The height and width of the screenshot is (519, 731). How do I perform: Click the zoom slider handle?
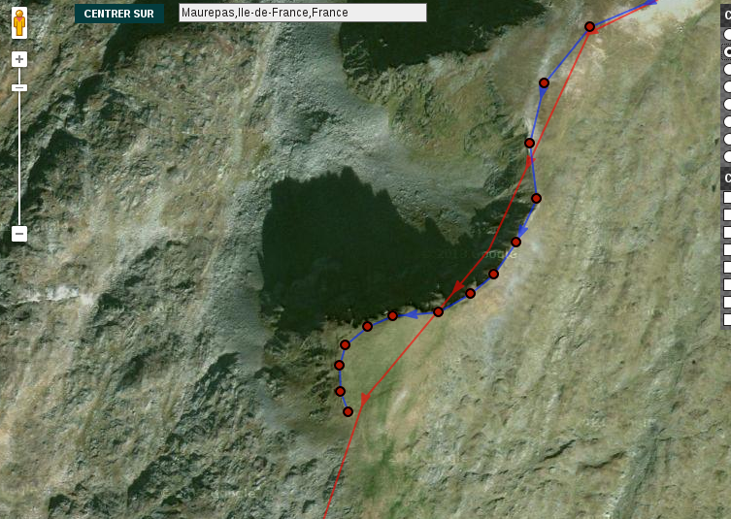(18, 87)
